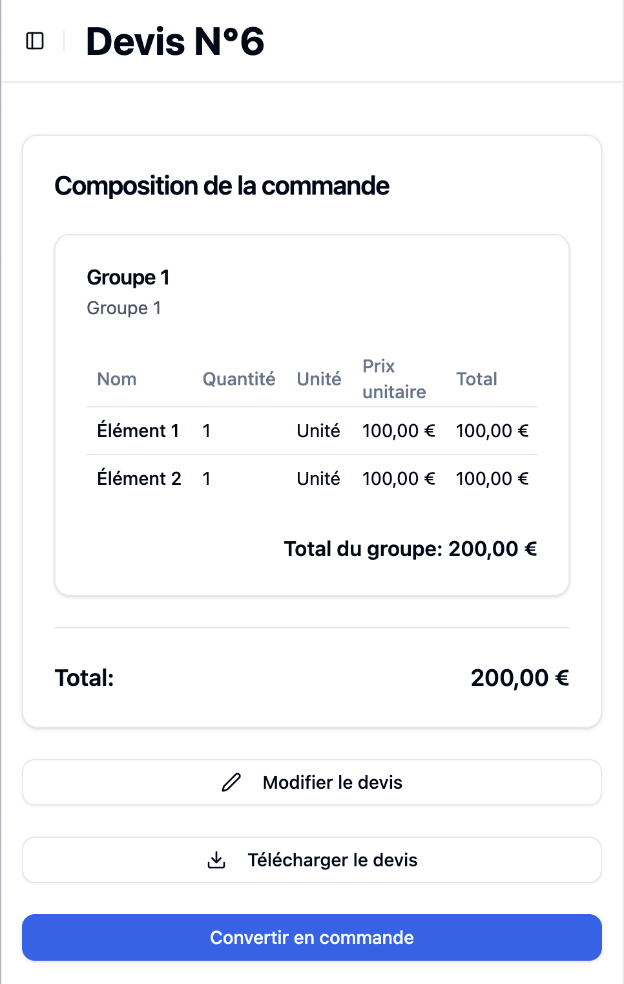624x984 pixels.
Task: Click the Prix unitaire column header
Action: [x=394, y=379]
